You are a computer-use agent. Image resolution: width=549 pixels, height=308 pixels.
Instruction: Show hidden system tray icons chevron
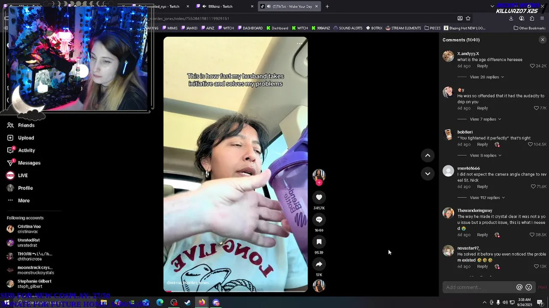484,302
